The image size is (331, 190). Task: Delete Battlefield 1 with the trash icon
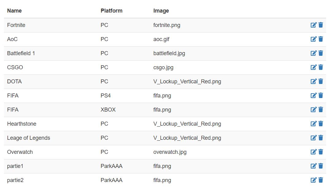click(321, 53)
